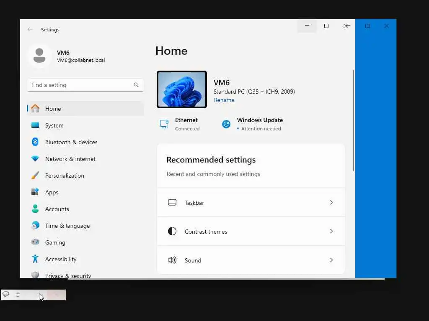The width and height of the screenshot is (429, 321).
Task: Open Windows Update heading
Action: click(x=260, y=120)
